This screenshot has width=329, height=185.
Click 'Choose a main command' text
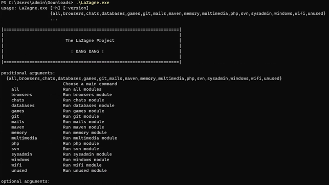[90, 84]
